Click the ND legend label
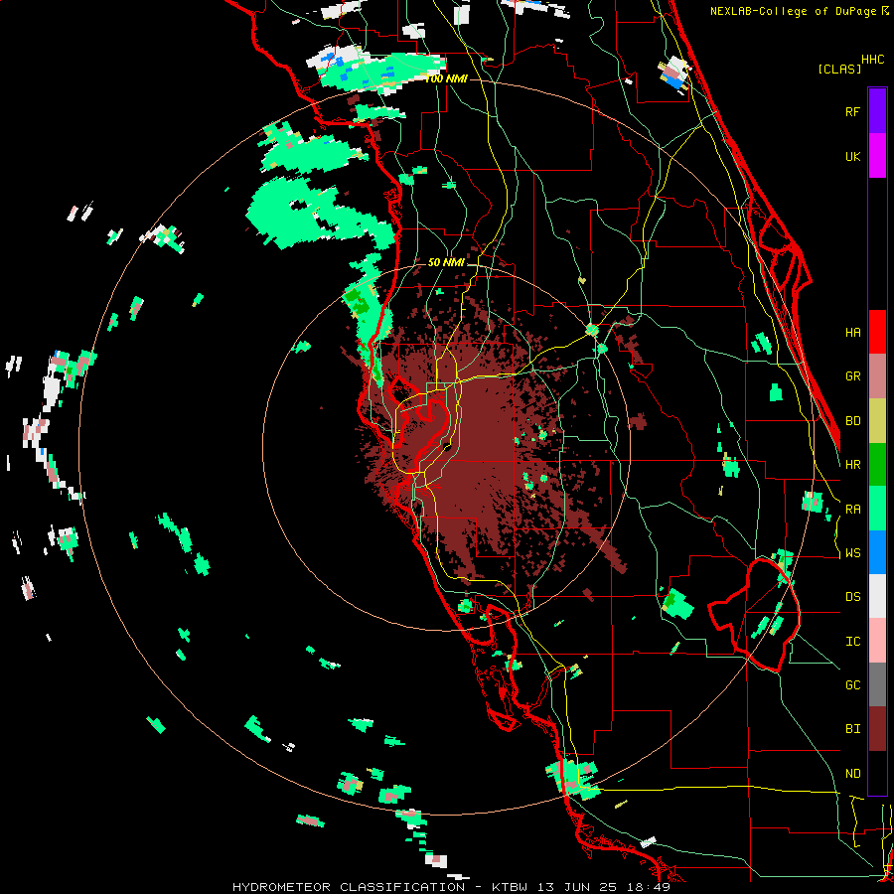The width and height of the screenshot is (894, 894). tap(852, 774)
